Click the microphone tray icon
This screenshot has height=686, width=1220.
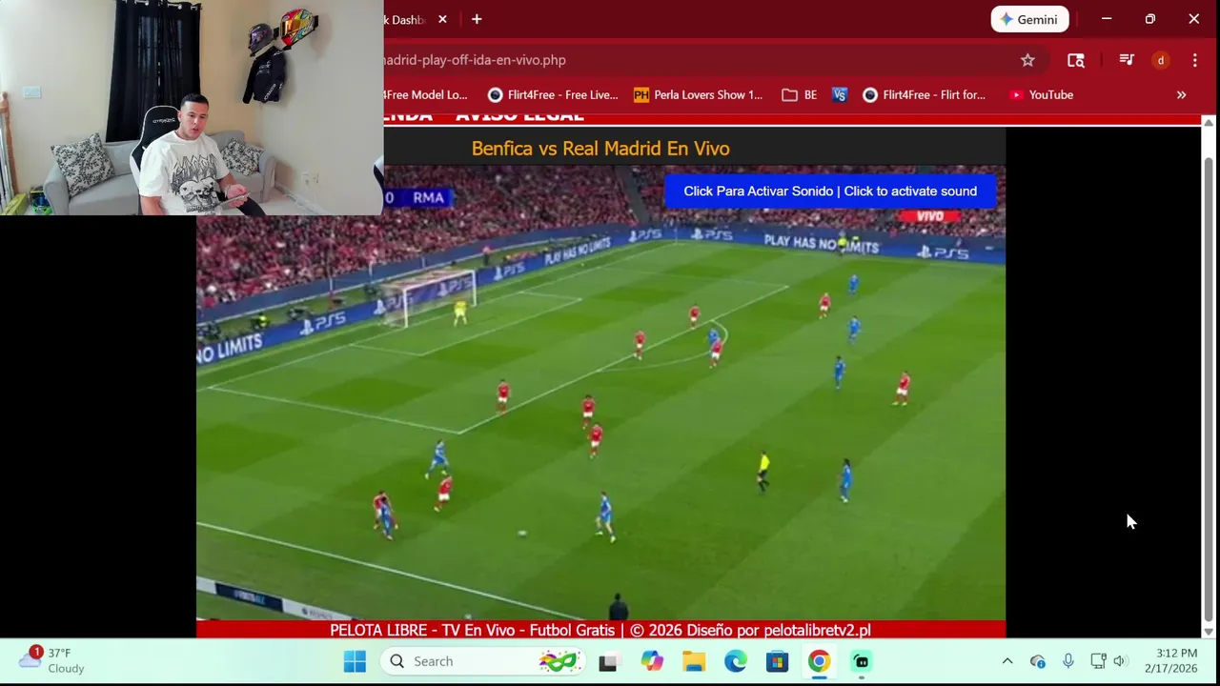point(1068,661)
